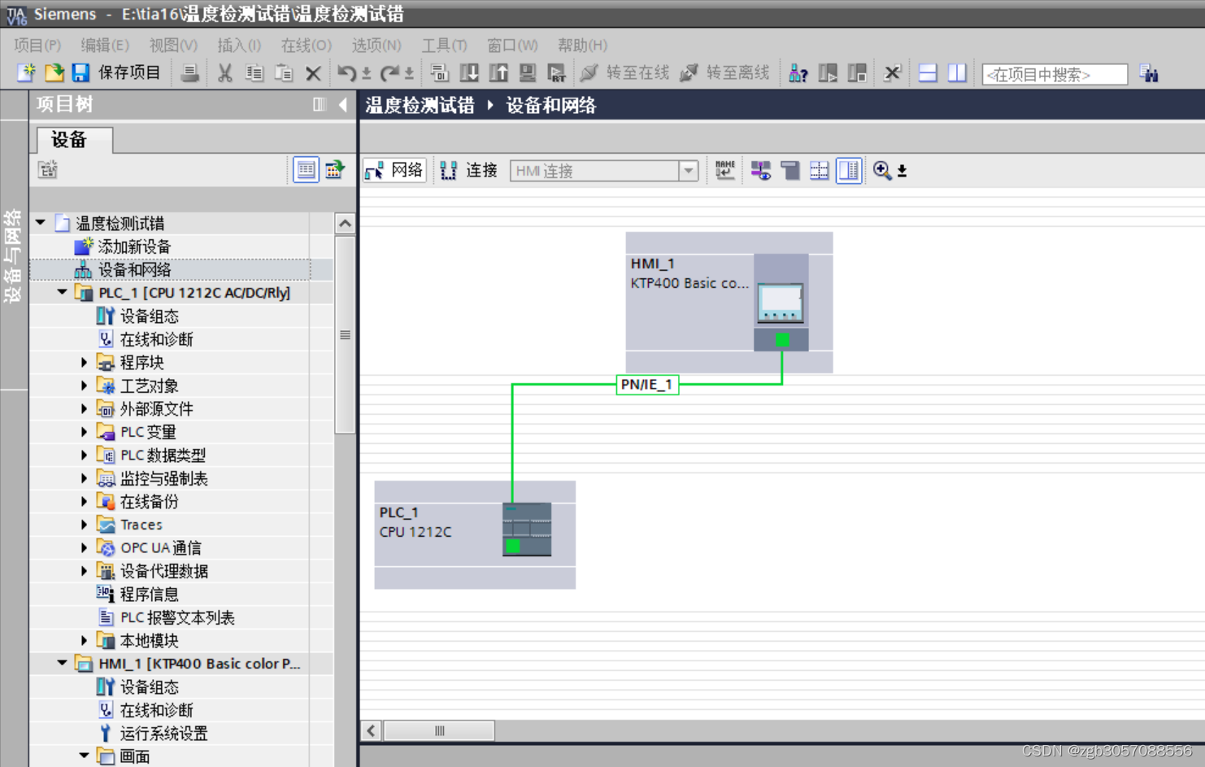Toggle the page breaks display icon
Image resolution: width=1205 pixels, height=767 pixels.
coord(819,170)
